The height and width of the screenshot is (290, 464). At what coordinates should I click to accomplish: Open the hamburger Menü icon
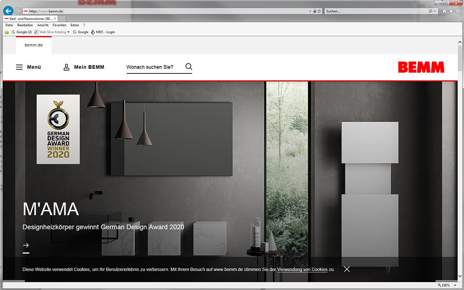click(19, 67)
